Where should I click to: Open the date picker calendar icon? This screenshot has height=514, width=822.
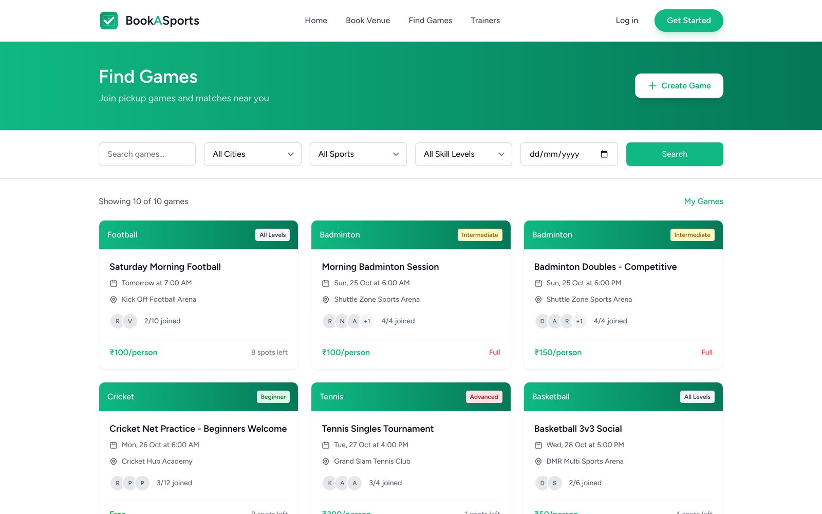pos(604,154)
